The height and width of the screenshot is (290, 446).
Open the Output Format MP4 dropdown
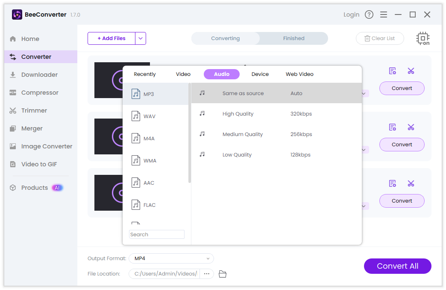click(x=171, y=258)
